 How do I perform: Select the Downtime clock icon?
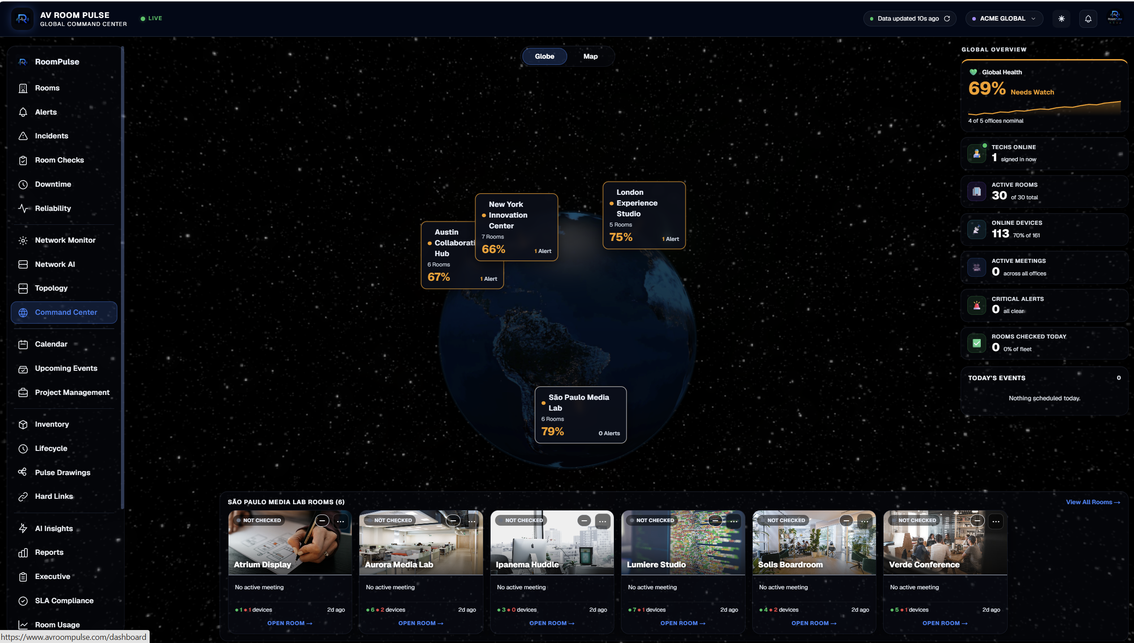point(23,184)
